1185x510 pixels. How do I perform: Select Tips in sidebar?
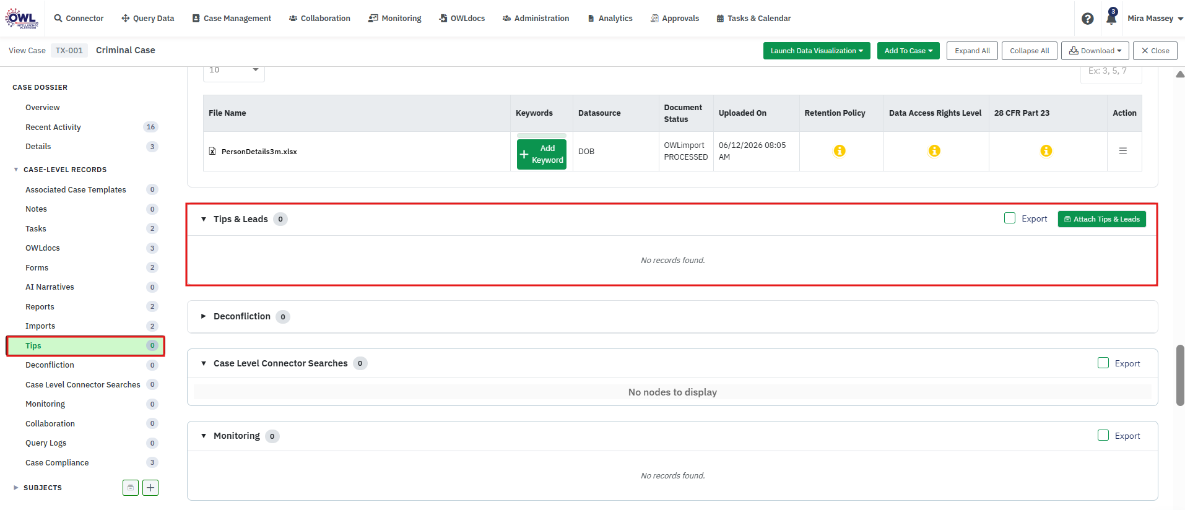click(x=85, y=346)
